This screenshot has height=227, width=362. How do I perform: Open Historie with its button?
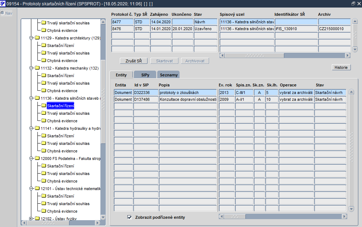pyautogui.click(x=341, y=67)
